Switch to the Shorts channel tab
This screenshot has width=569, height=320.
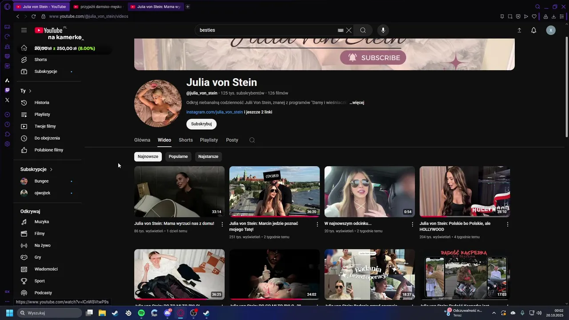tap(186, 140)
